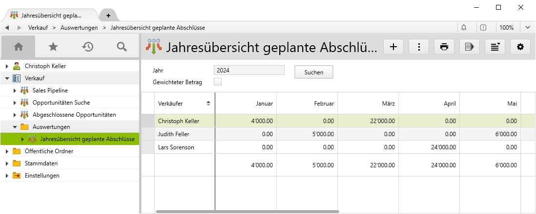
Task: Switch to the favorites star tab
Action: click(53, 47)
